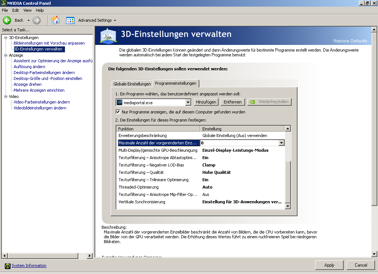The width and height of the screenshot is (378, 274).
Task: Click the Forward arrow icon in toolbar
Action: pos(37,20)
